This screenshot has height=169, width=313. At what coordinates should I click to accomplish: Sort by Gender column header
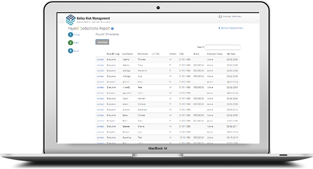173,54
